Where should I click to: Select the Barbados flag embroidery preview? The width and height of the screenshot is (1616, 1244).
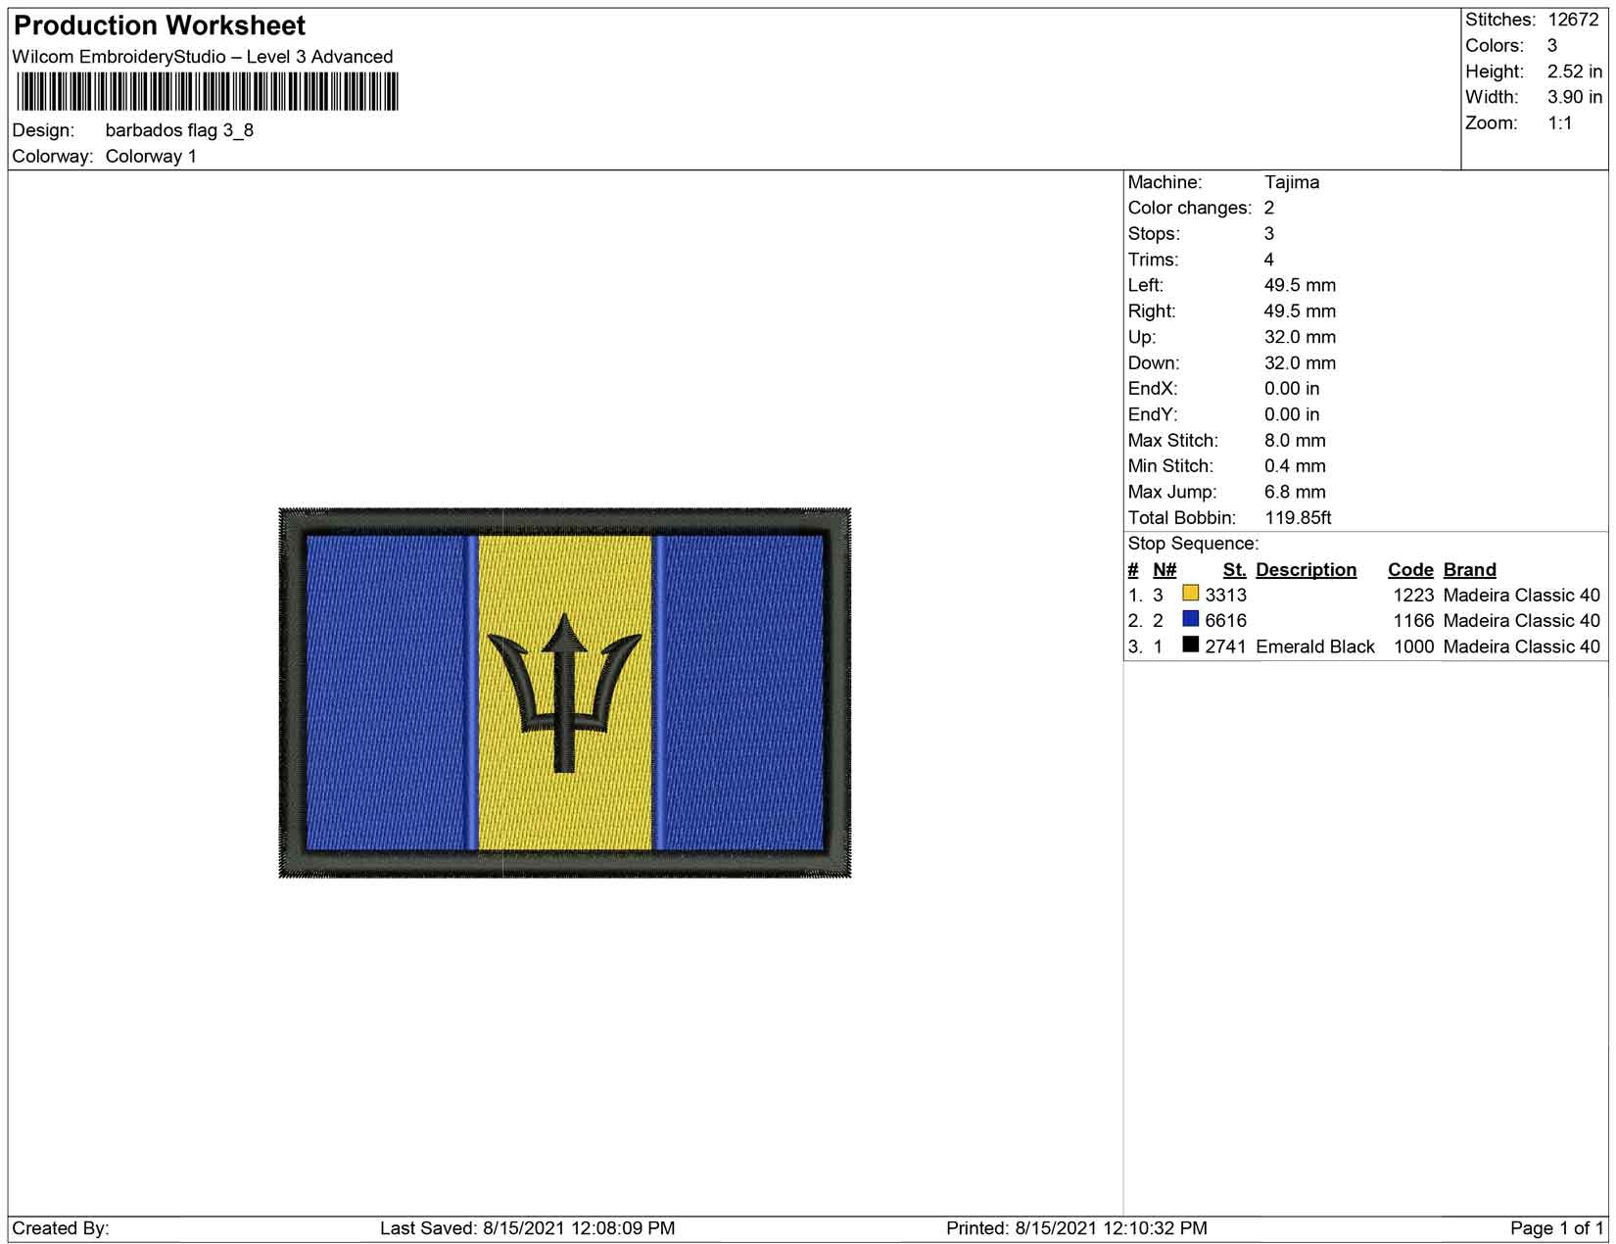pyautogui.click(x=565, y=693)
